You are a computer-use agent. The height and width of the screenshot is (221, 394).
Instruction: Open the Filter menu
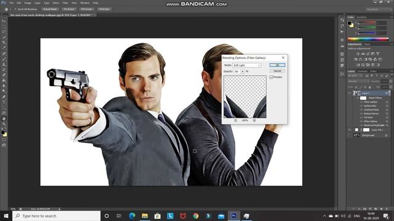[x=65, y=3]
